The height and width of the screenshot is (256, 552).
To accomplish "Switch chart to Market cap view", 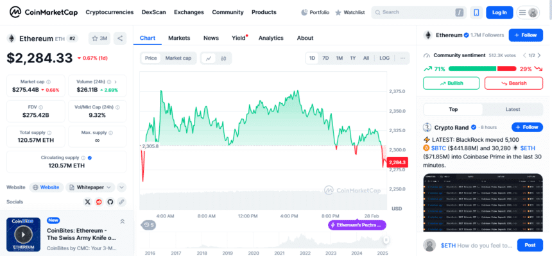I will tap(178, 58).
